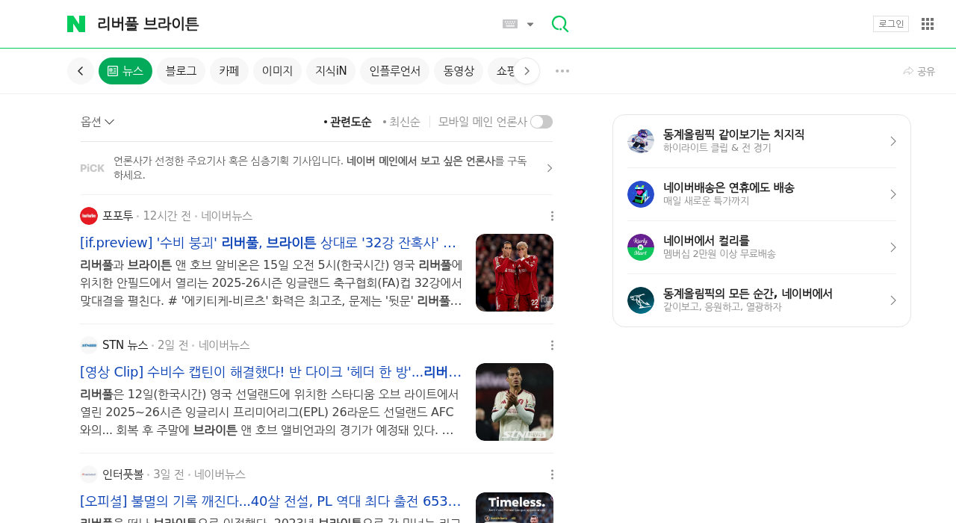Toggle the 모바일 메인 언론사 switch
This screenshot has height=523, width=956.
pos(541,122)
